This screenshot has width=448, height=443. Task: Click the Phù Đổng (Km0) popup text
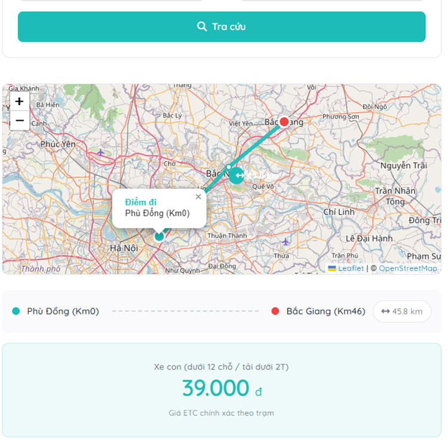157,213
